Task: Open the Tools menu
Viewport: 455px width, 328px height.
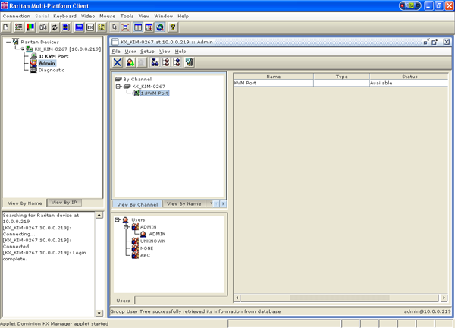Action: coord(127,16)
